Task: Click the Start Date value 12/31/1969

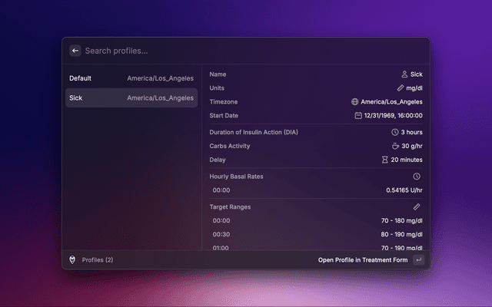Action: pyautogui.click(x=394, y=116)
